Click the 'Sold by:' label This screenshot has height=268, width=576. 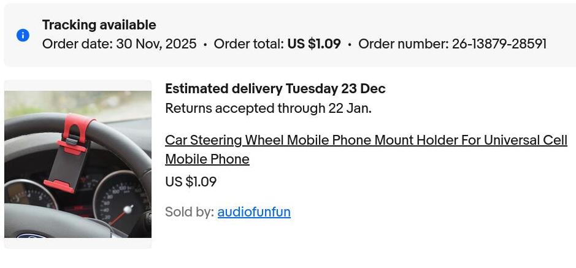189,212
